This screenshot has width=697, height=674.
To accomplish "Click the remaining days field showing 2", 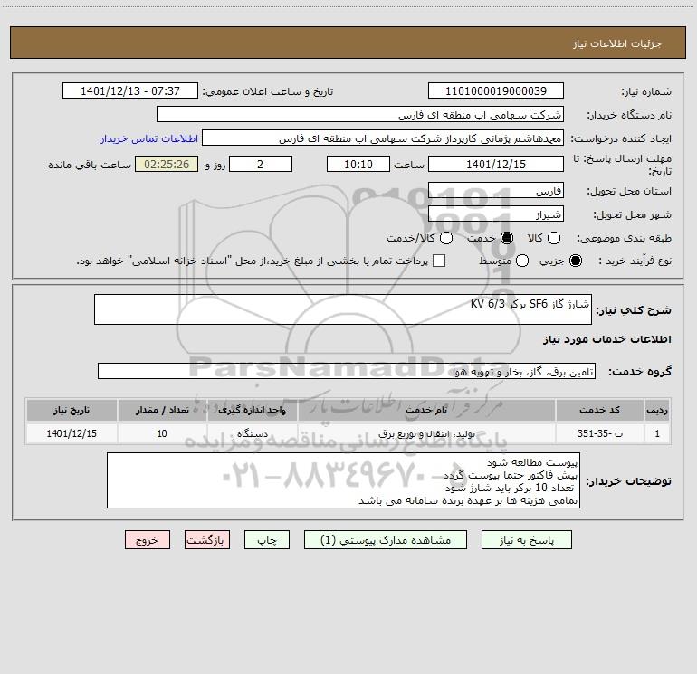I will (x=261, y=164).
